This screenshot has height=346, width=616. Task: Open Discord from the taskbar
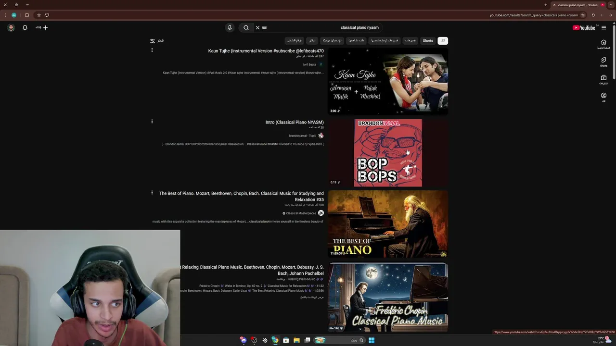[x=244, y=340]
